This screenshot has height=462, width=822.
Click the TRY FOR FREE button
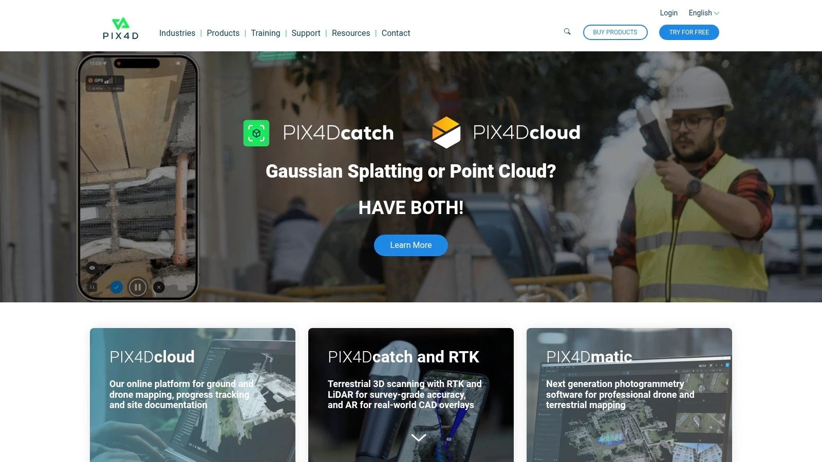click(689, 32)
